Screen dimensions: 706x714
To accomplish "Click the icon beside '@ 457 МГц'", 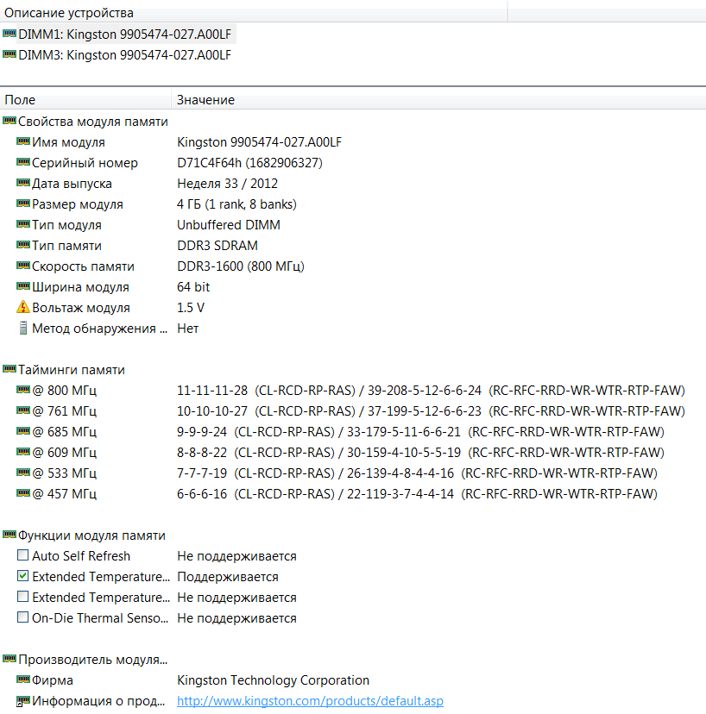I will (22, 493).
